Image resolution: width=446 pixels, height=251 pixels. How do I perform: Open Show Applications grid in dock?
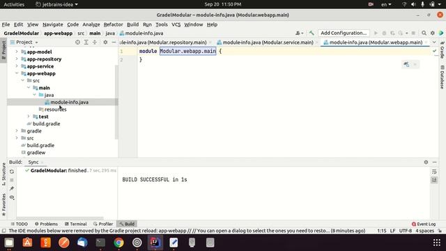(437, 243)
